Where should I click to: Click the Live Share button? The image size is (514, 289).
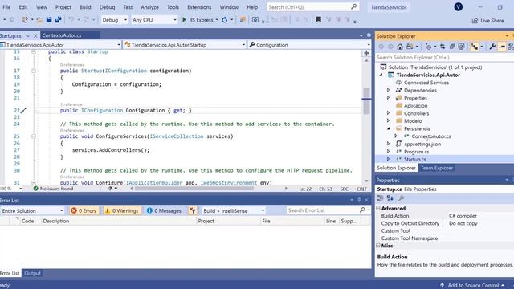(x=487, y=20)
